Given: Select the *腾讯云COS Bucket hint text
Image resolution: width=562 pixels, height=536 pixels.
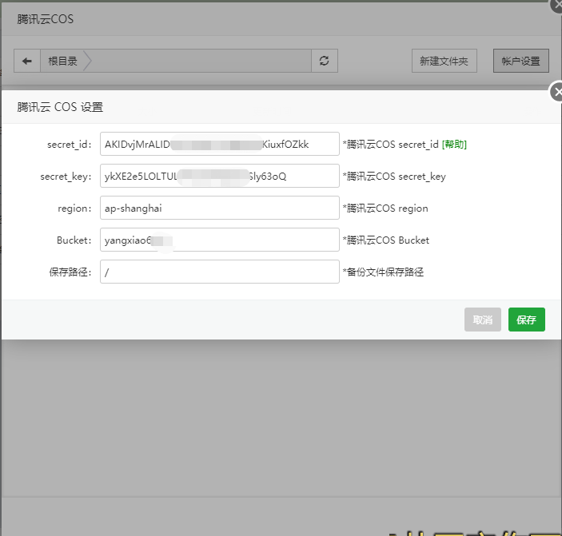Looking at the screenshot, I should (385, 240).
